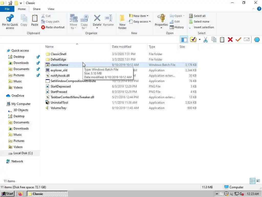Open dropdown arrow beside checkmark icon
The width and height of the screenshot is (262, 197).
(200, 40)
